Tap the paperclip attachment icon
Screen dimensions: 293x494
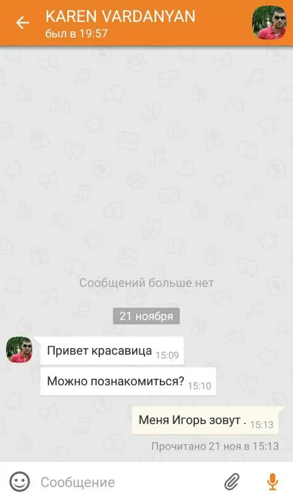pos(232,482)
